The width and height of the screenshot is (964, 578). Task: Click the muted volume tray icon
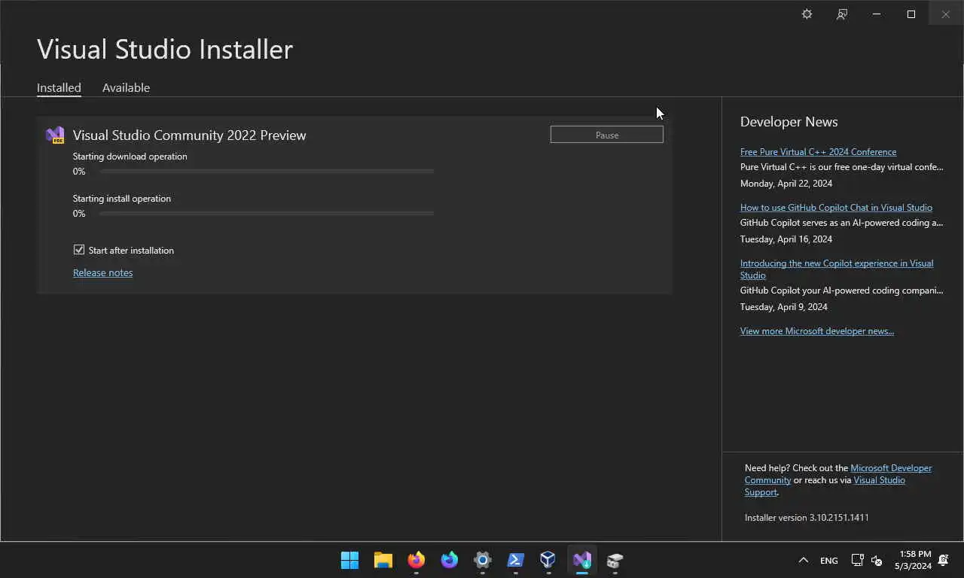coord(877,560)
